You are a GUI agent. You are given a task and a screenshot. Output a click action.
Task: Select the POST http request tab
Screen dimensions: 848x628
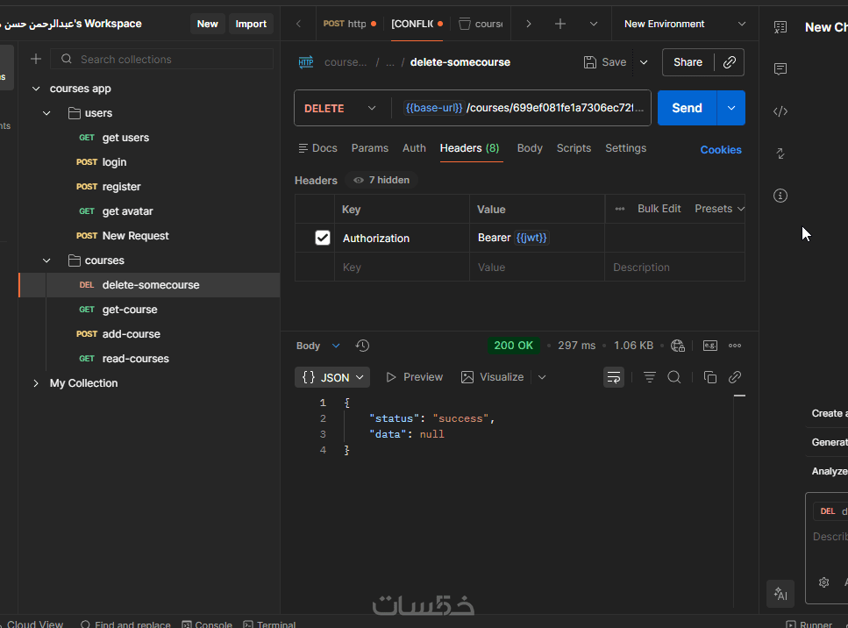click(x=349, y=24)
